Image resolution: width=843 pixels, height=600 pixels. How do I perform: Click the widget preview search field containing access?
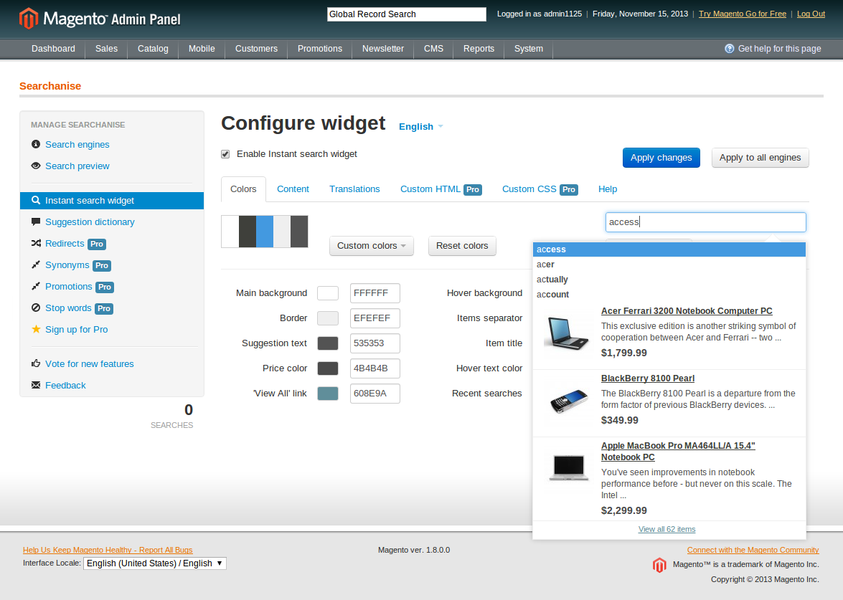[x=705, y=222]
